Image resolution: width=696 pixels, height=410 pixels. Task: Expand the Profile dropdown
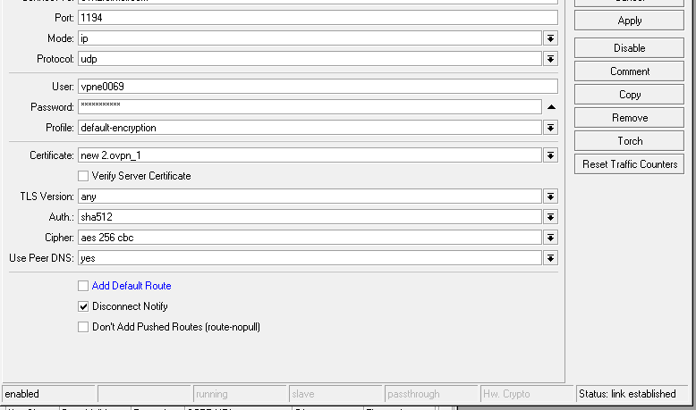(x=550, y=128)
